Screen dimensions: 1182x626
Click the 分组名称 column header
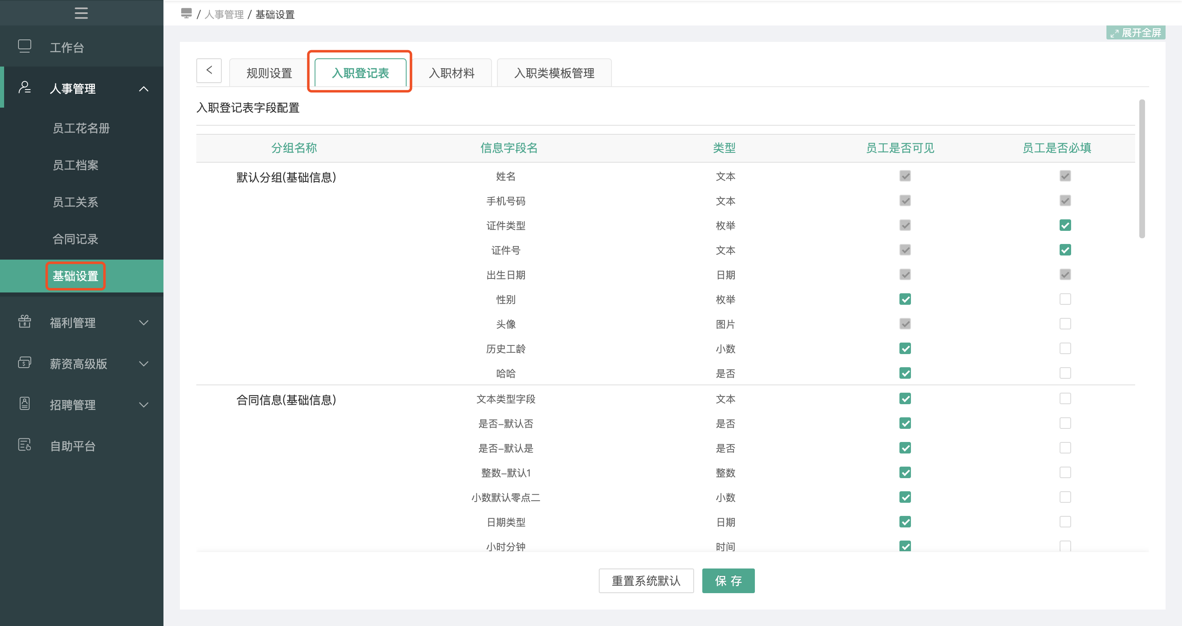pyautogui.click(x=294, y=148)
